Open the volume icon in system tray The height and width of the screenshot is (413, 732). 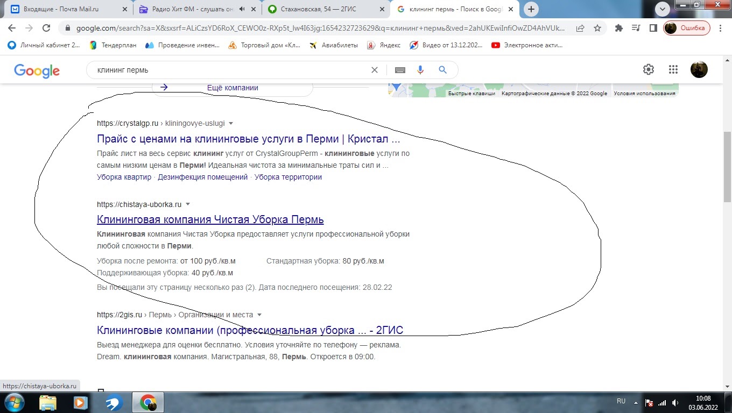675,403
